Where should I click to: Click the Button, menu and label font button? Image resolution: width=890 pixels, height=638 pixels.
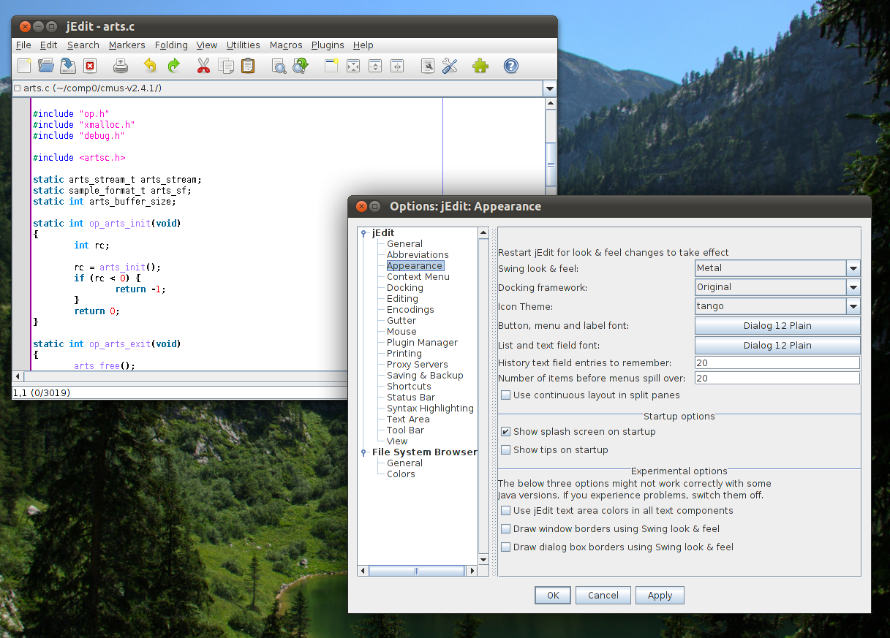(777, 326)
